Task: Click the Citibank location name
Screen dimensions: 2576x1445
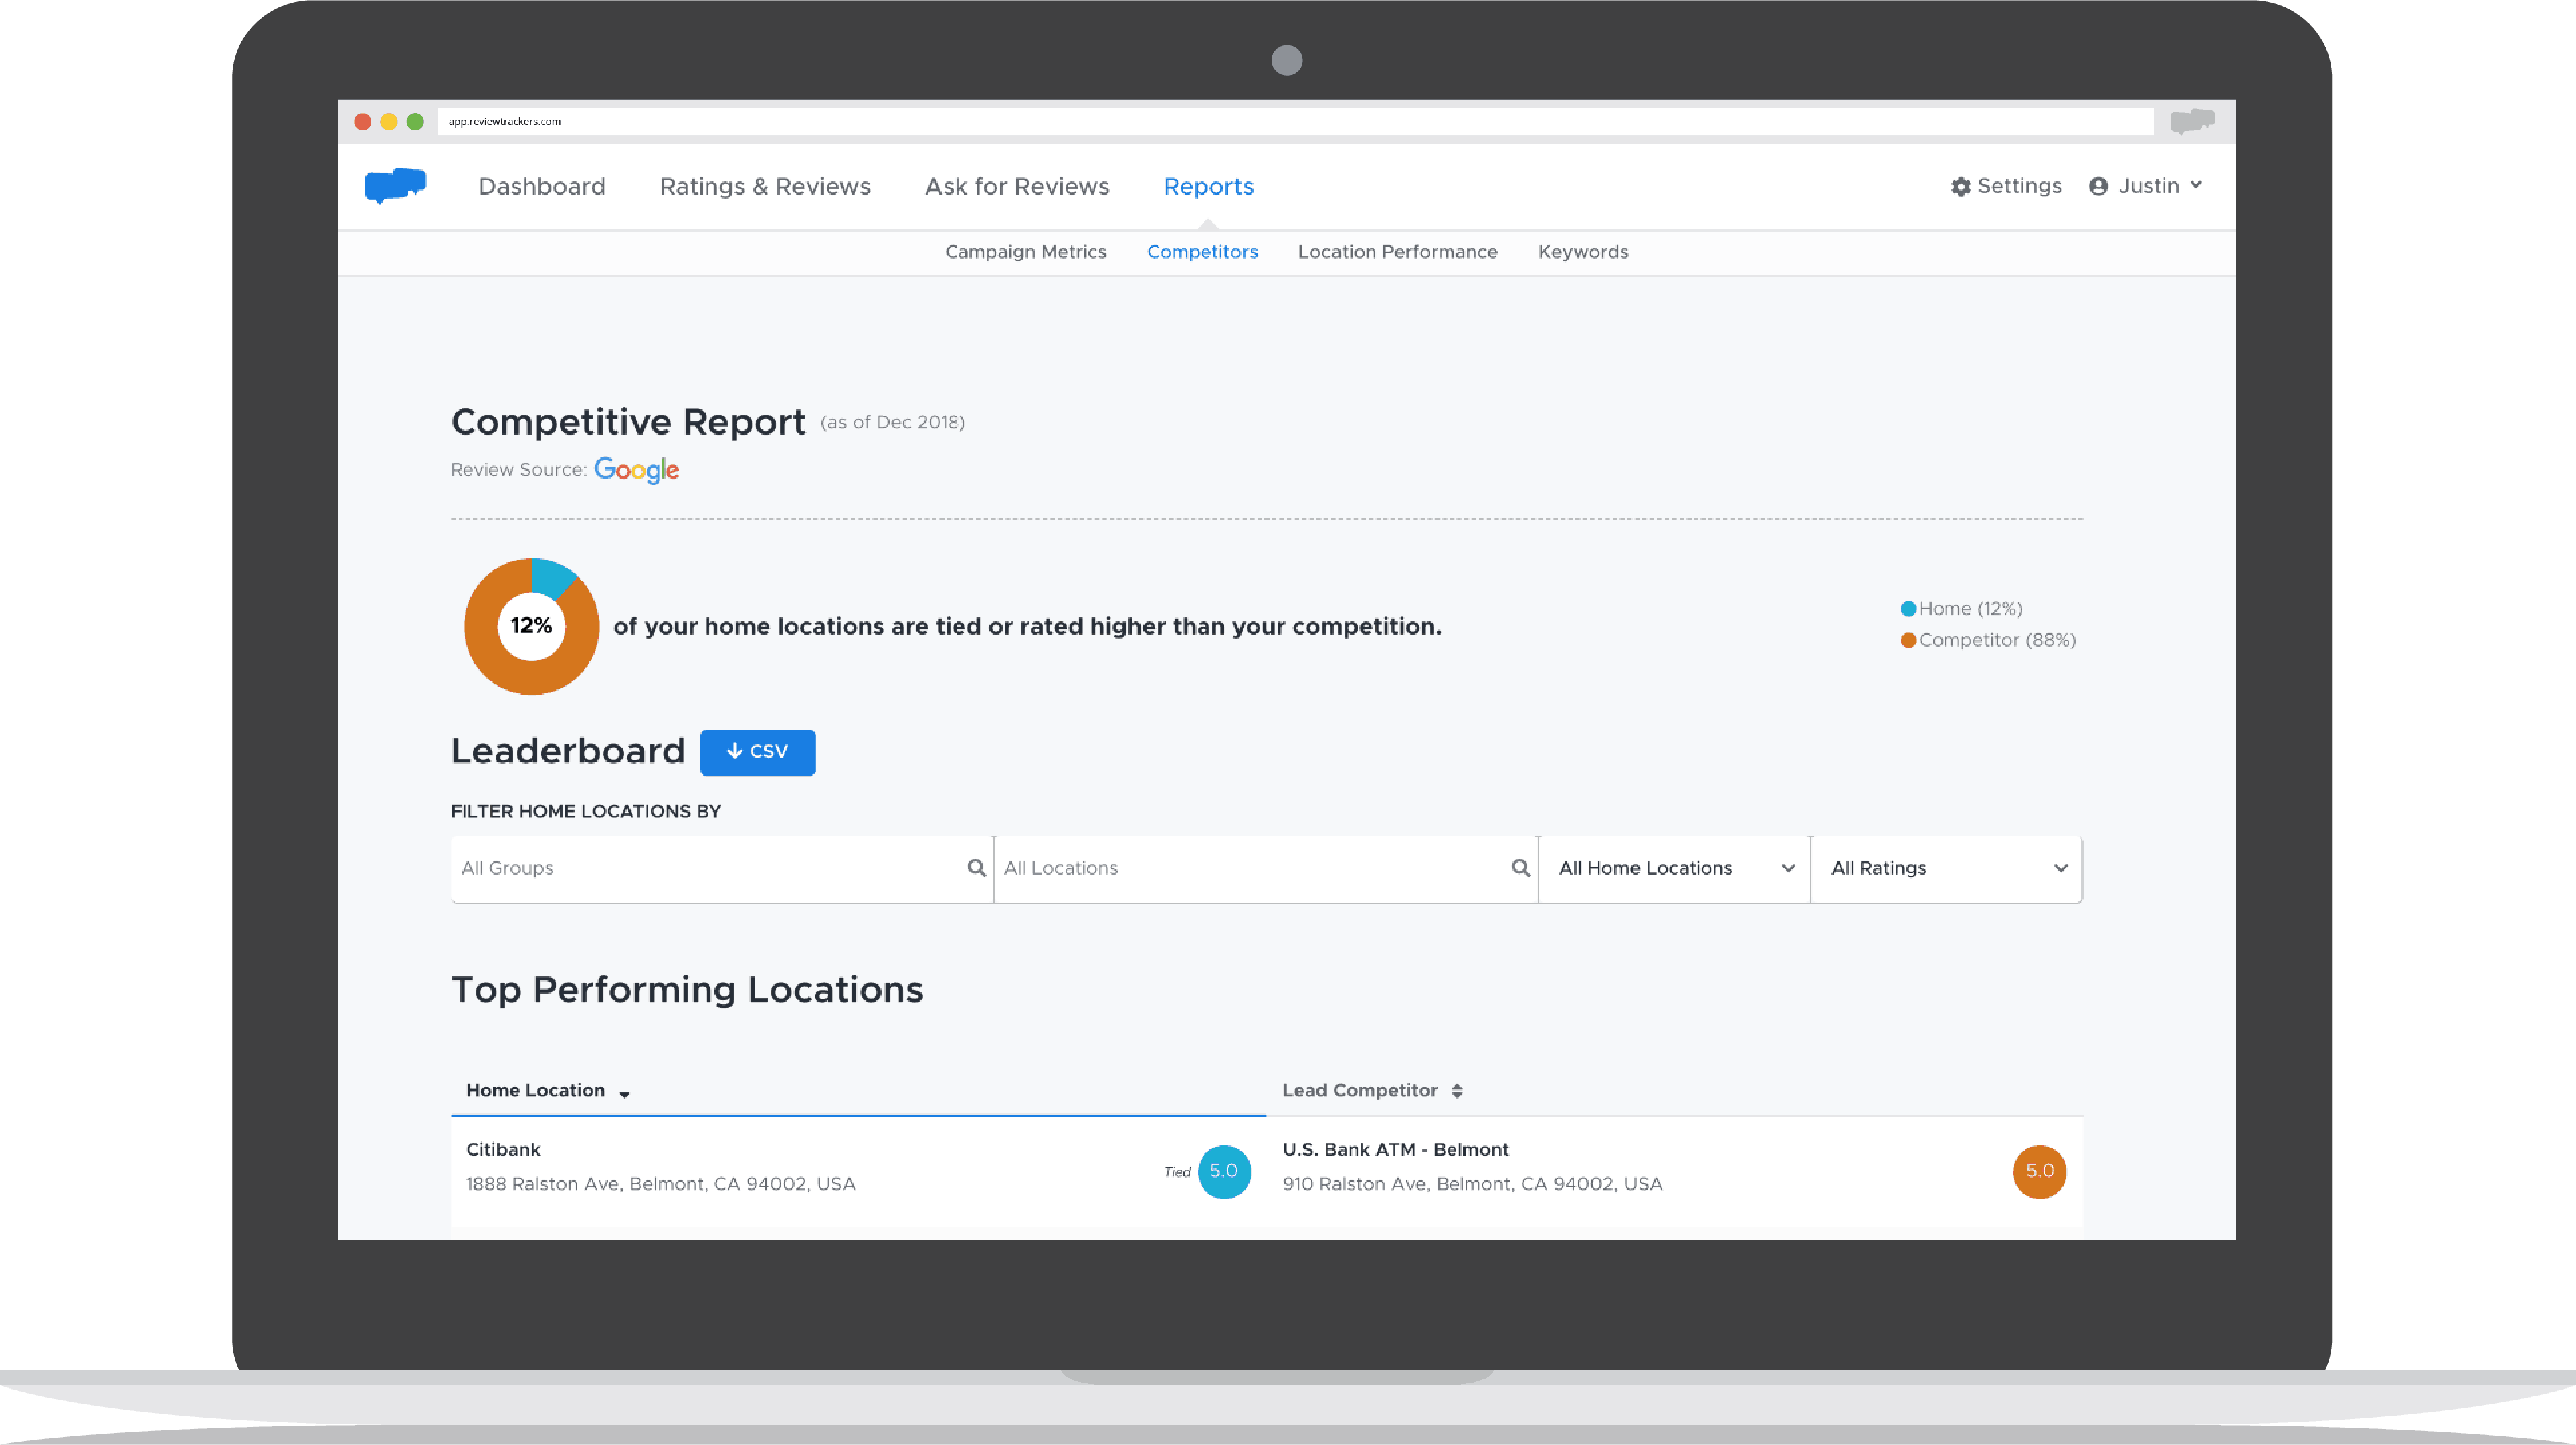Action: (503, 1149)
